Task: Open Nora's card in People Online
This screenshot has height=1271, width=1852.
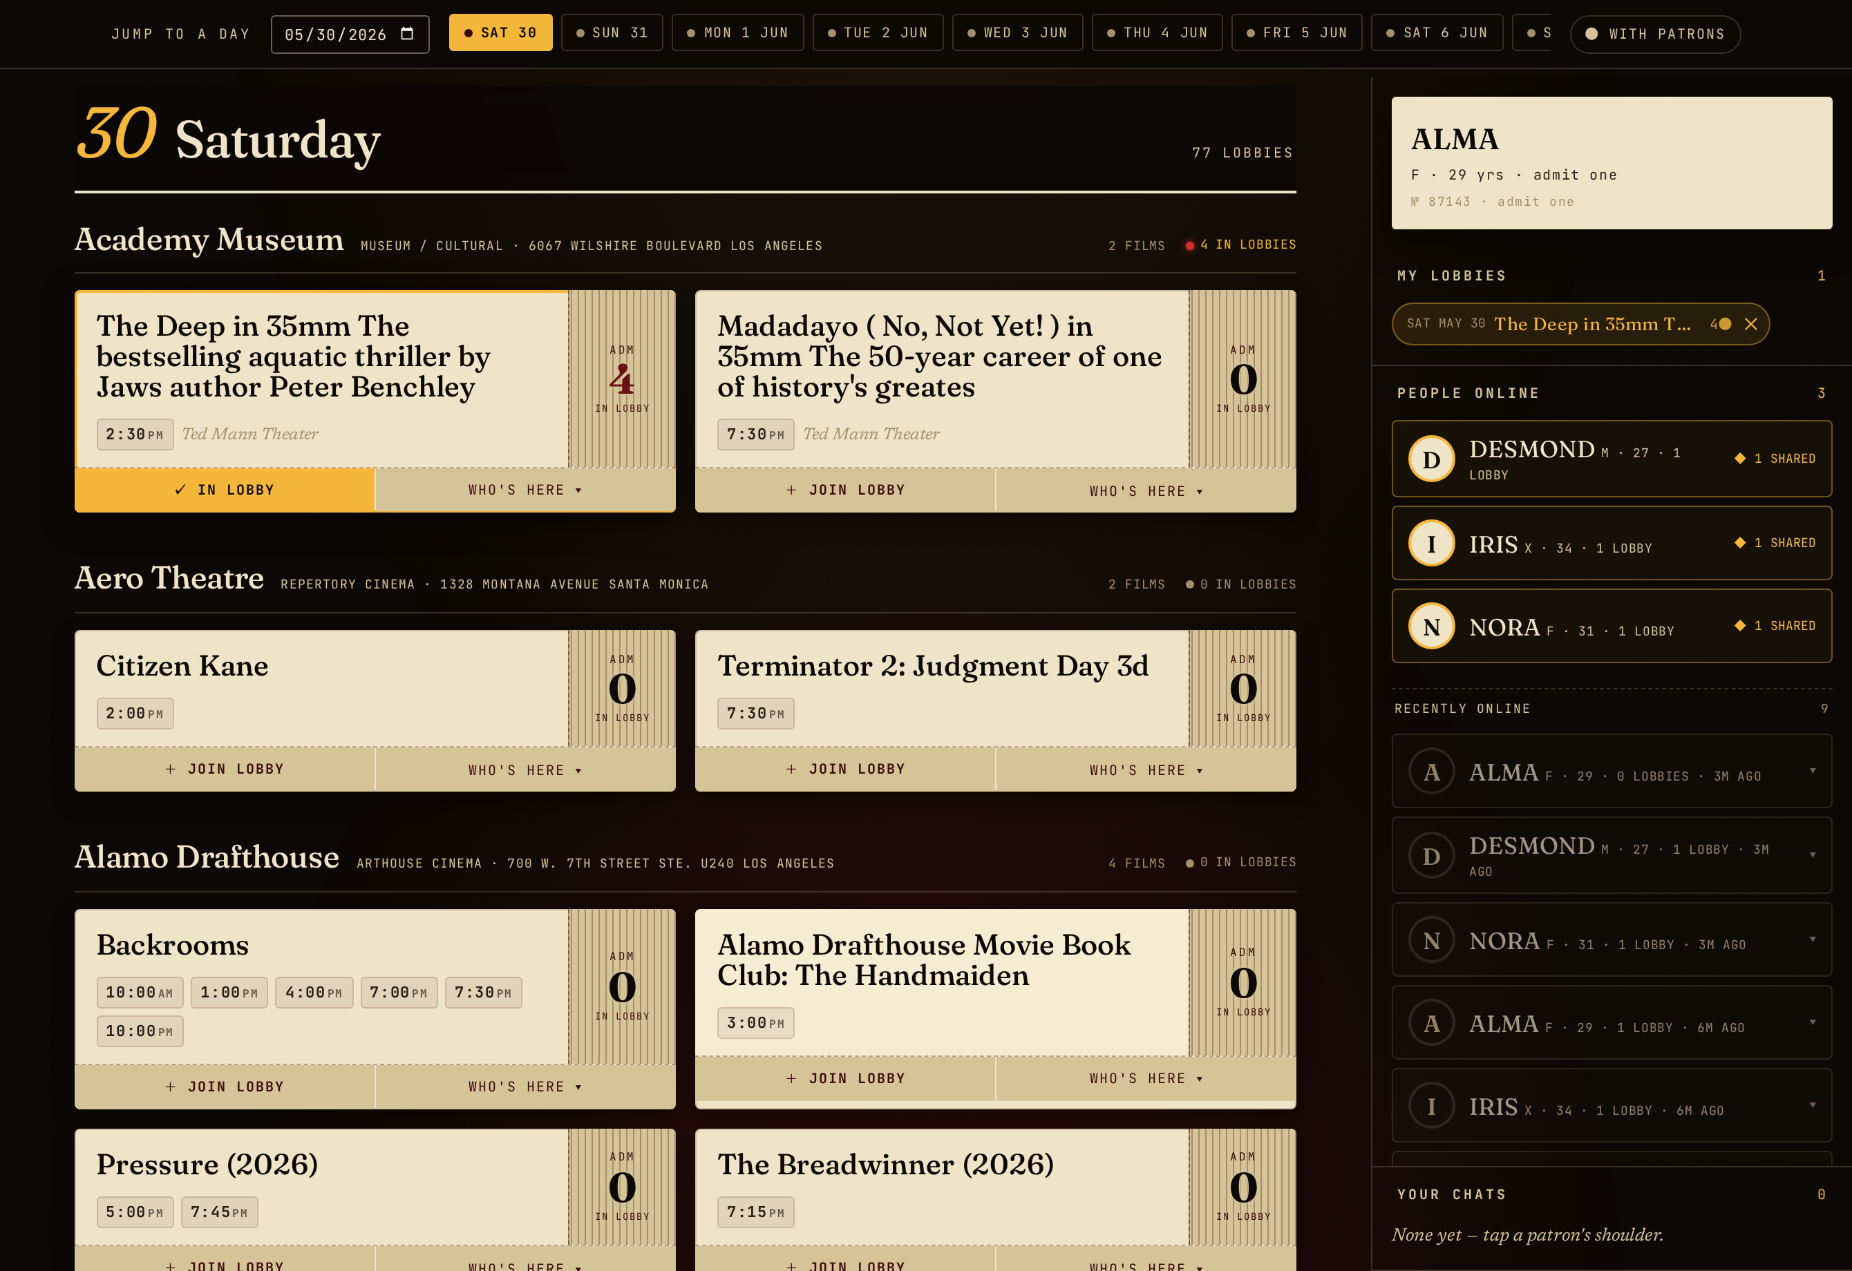Action: tap(1612, 626)
